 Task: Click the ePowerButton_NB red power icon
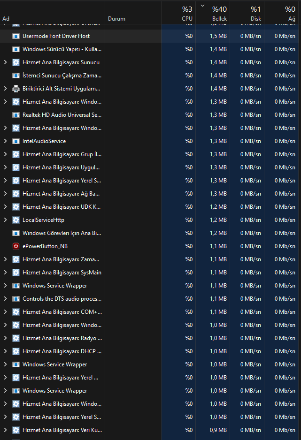[16, 246]
